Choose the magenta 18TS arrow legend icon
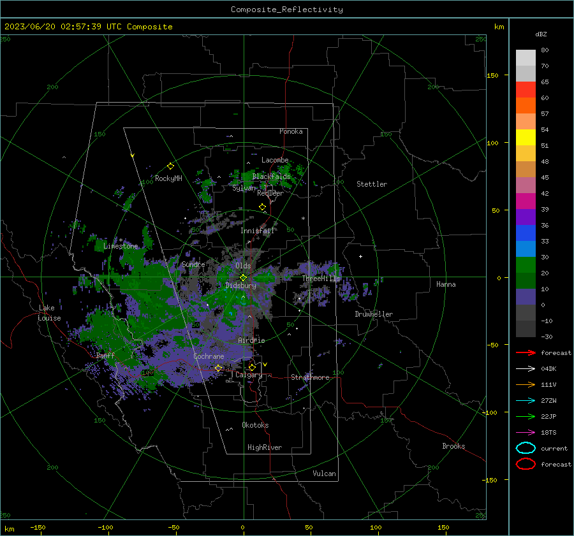The height and width of the screenshot is (536, 574). [526, 433]
